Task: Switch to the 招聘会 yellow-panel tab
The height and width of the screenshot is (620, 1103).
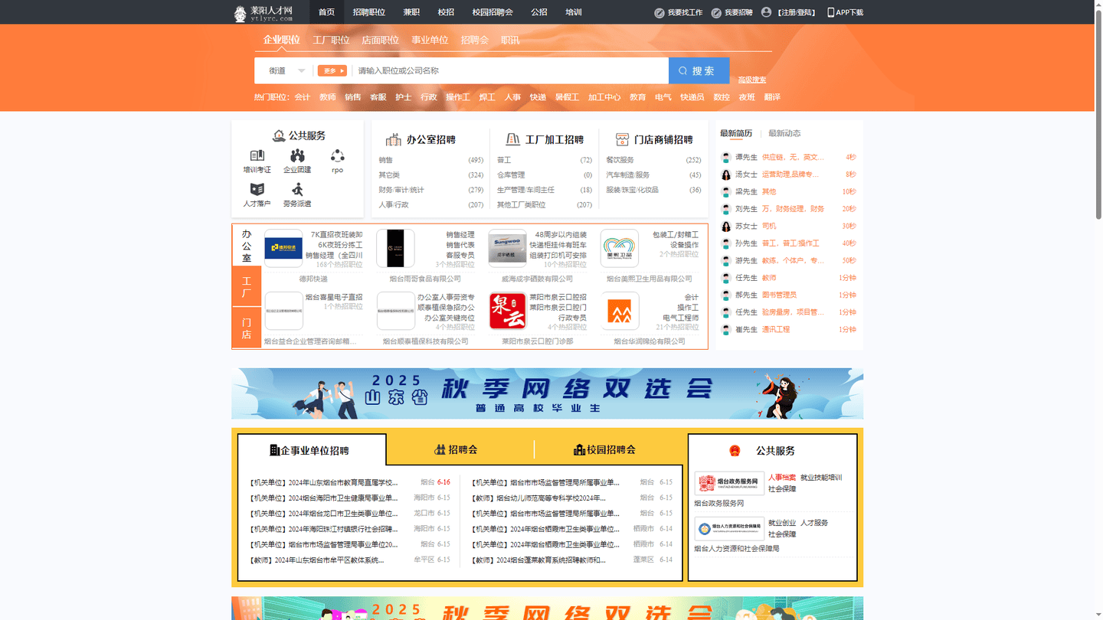Action: [x=457, y=449]
